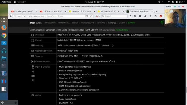This screenshot has height=105, width=187.
Task: Open the system monitor dock icon
Action: (x=4, y=43)
